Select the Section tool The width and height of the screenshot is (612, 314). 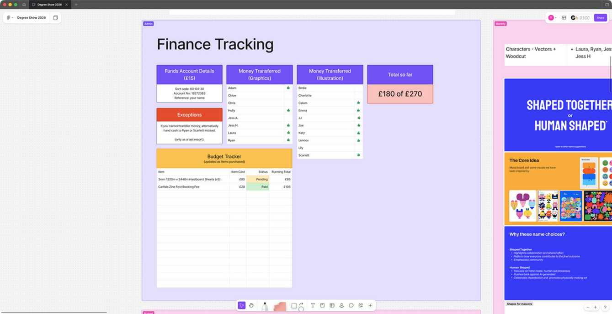[322, 305]
